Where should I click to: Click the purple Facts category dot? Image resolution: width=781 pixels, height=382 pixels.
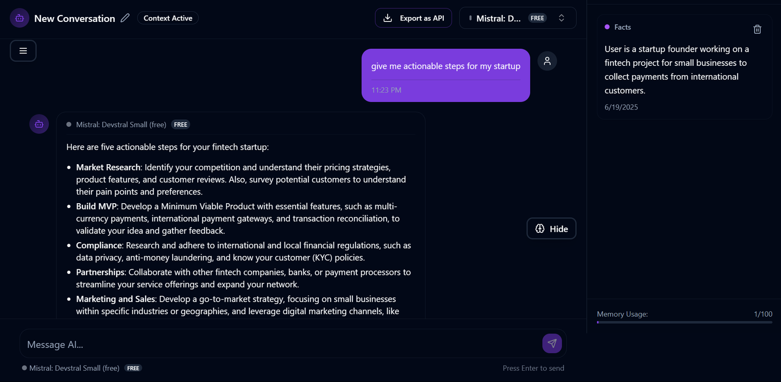[x=607, y=27]
